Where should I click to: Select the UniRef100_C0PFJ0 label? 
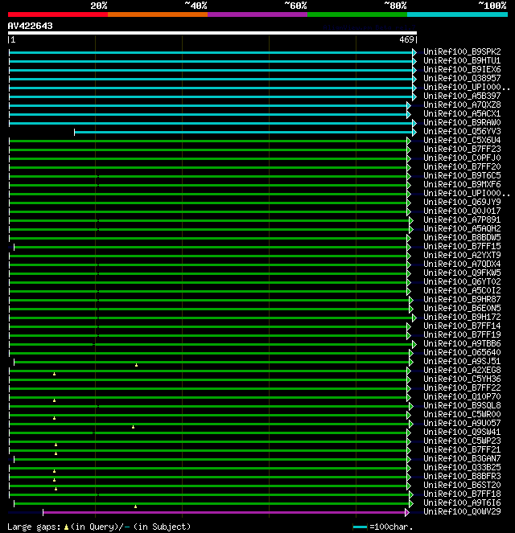pos(462,158)
